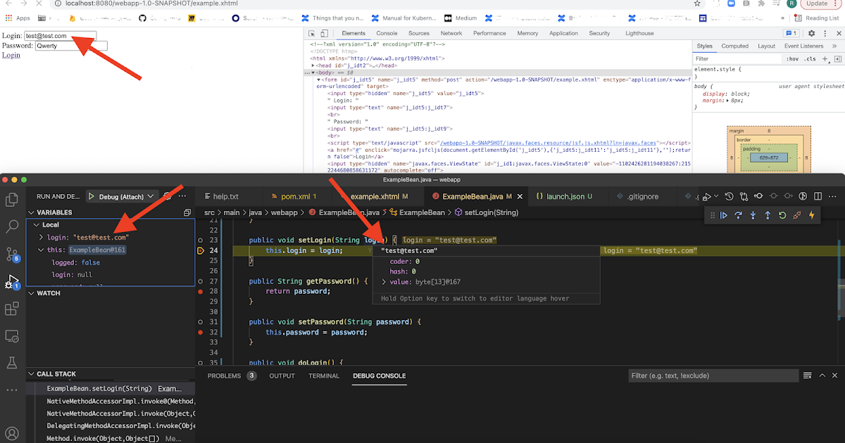Click the green Restart debug session icon
The image size is (845, 443).
coord(782,216)
